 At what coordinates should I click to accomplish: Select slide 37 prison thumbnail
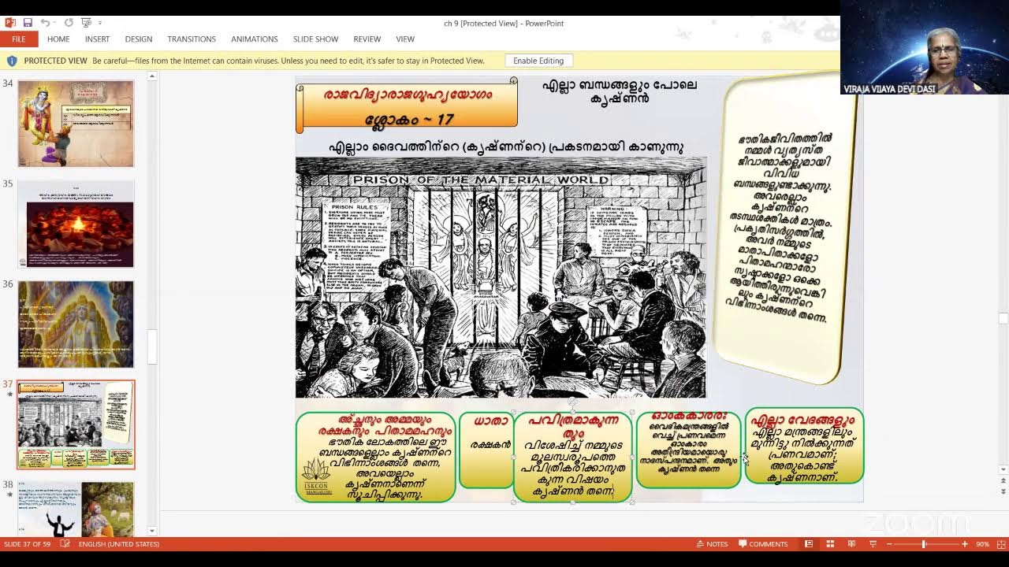(76, 425)
